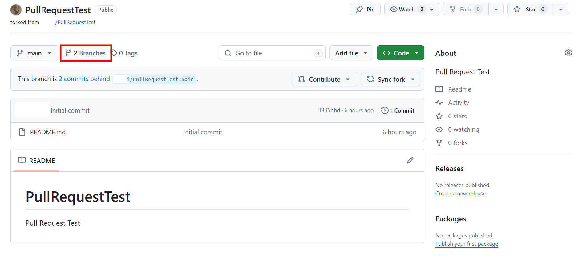Click Publish your first package
This screenshot has height=262, width=582.
click(467, 244)
